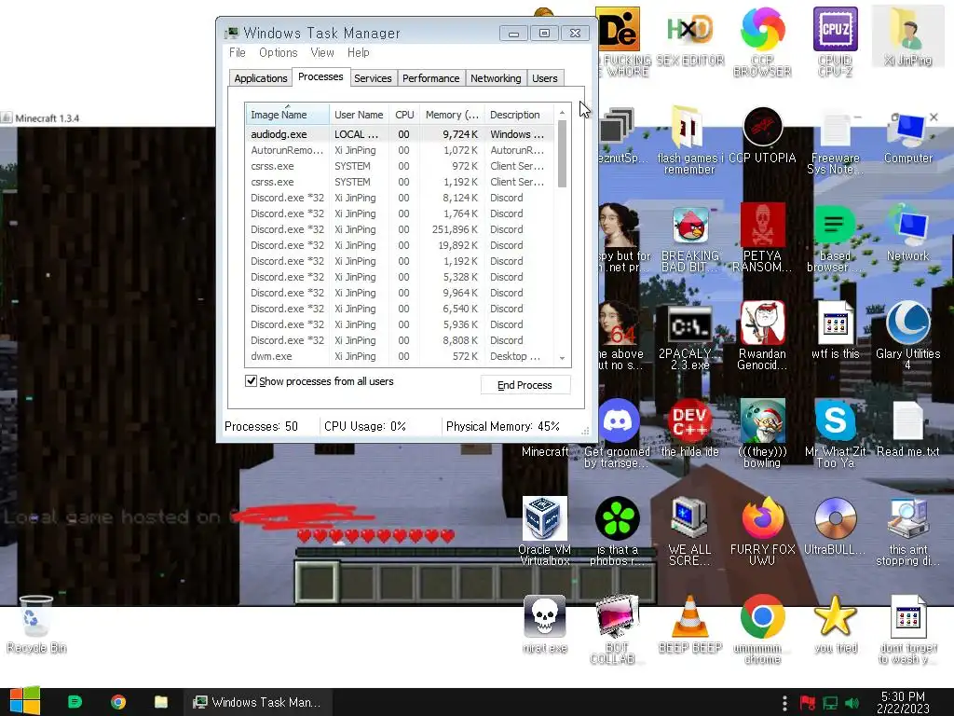Open the Options menu in Task Manager
The image size is (954, 716).
(x=278, y=53)
